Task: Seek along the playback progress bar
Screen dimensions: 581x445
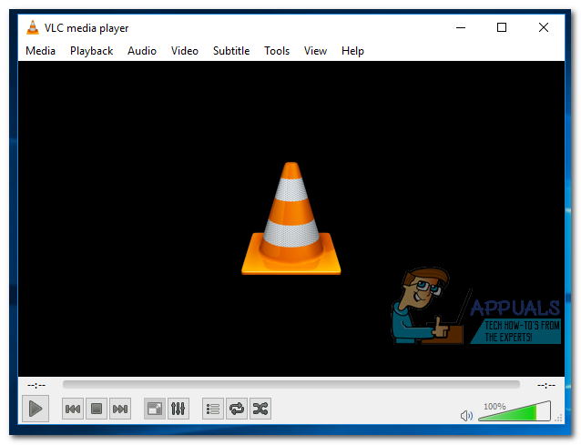Action: click(x=291, y=385)
